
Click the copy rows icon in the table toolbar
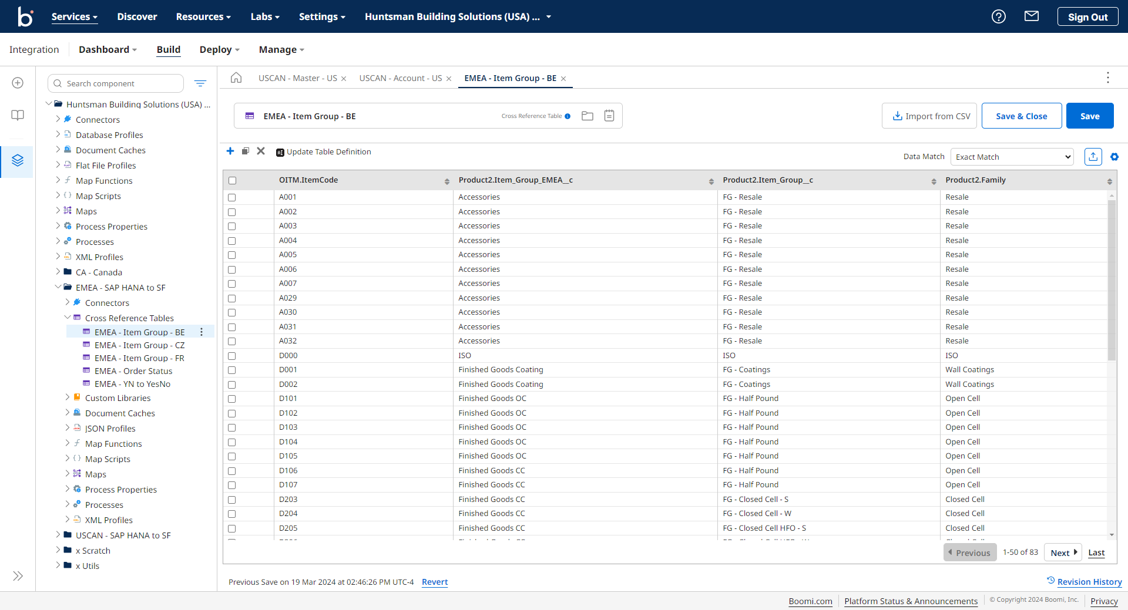point(246,151)
